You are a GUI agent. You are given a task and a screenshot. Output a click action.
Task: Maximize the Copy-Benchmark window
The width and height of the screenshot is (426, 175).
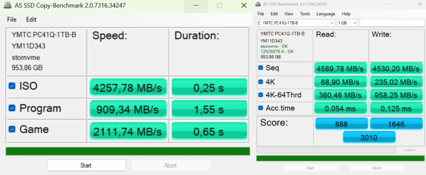click(219, 6)
